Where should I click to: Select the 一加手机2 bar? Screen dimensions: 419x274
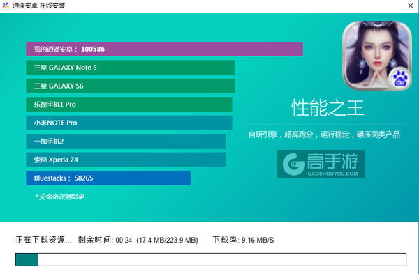(x=126, y=141)
